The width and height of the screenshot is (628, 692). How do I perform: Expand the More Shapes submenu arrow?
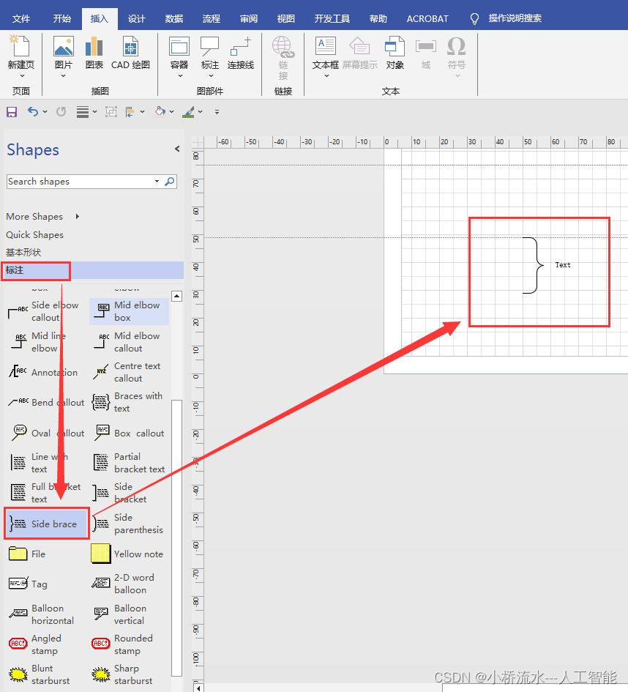click(x=77, y=216)
